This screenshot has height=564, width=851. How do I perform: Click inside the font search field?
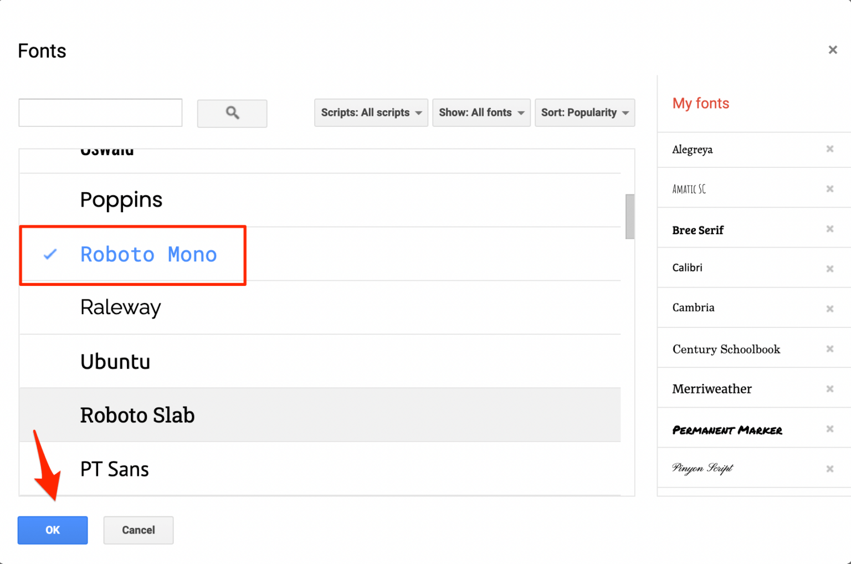(100, 112)
